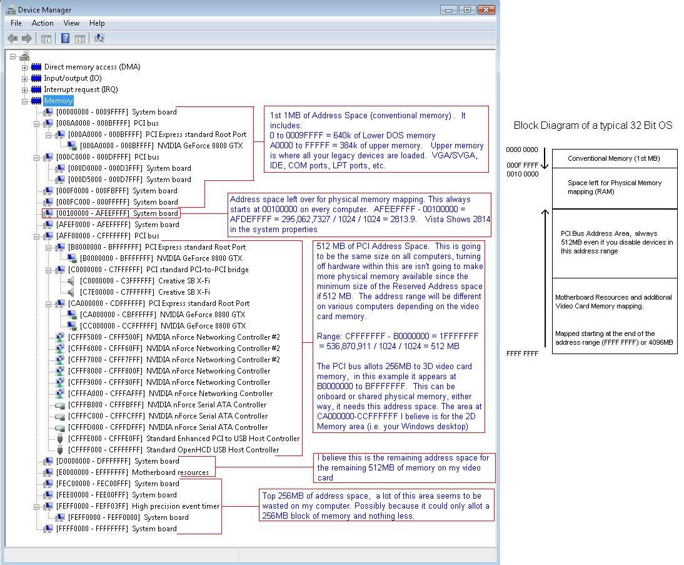Screen dimensions: 684x565
Task: Click the Device Manager title bar icon
Action: point(11,9)
